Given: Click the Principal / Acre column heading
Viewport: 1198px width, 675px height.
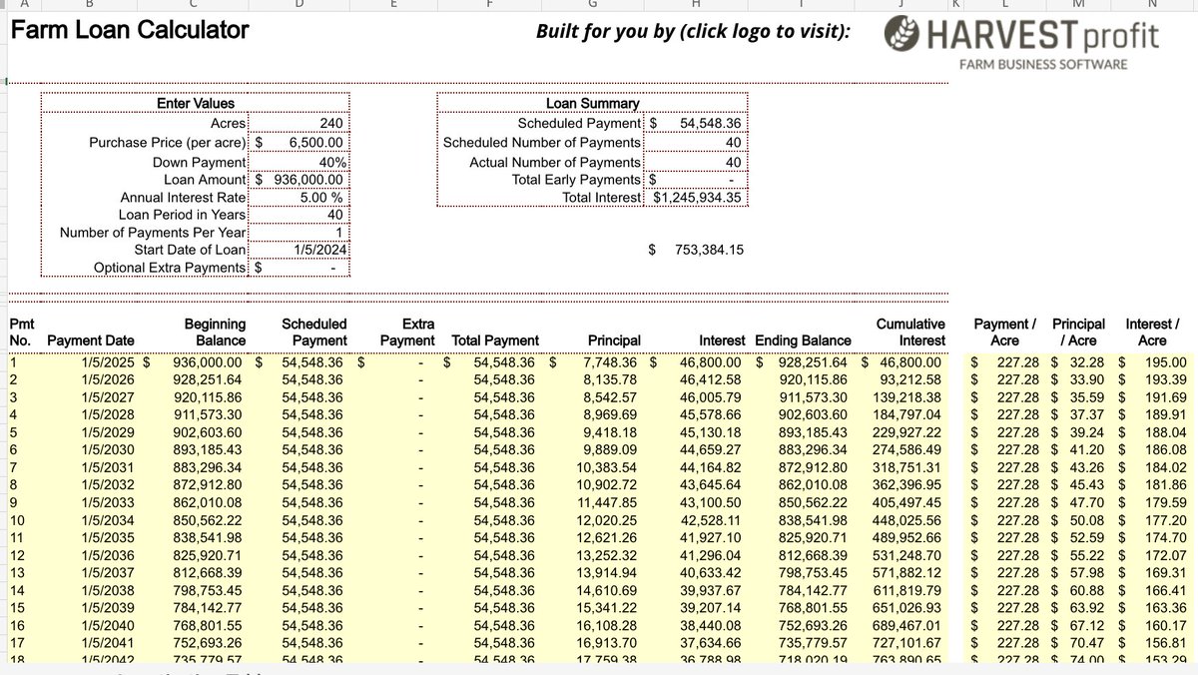Looking at the screenshot, I should (x=1077, y=332).
